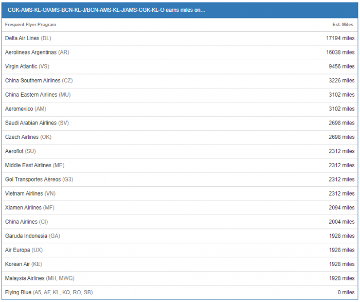
Task: Click China Eastern's 3102 miles value
Action: (x=341, y=95)
